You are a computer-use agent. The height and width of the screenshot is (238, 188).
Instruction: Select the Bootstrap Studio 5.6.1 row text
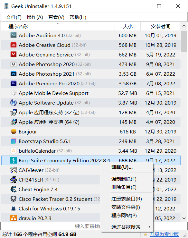[x=45, y=141]
